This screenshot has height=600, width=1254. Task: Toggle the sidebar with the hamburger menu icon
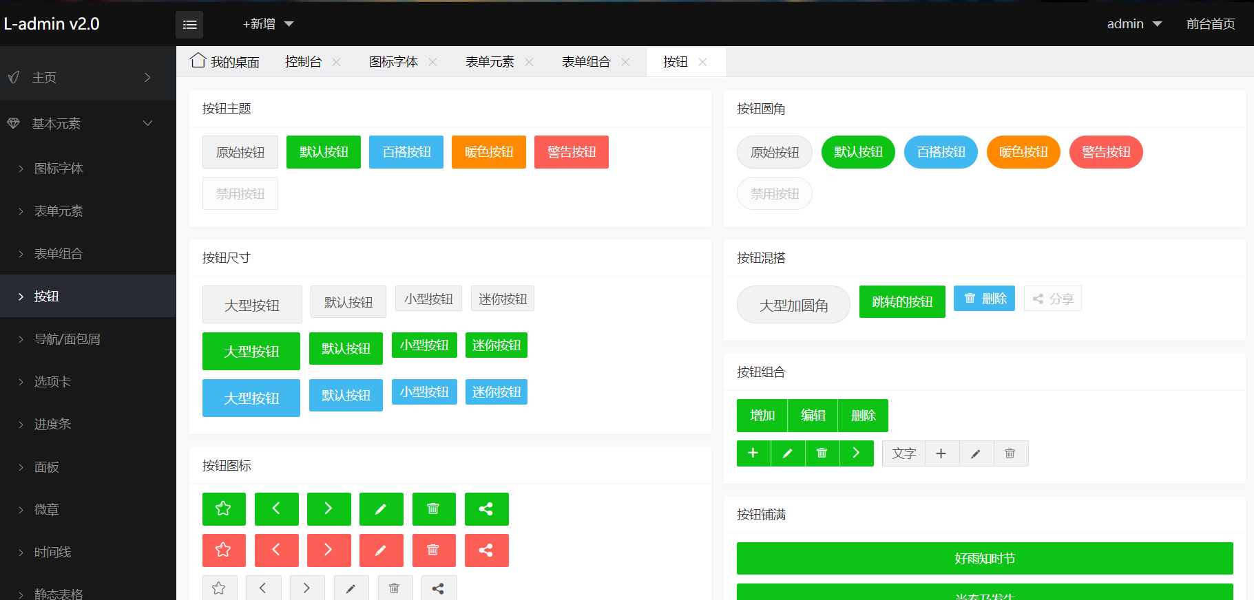[x=189, y=25]
